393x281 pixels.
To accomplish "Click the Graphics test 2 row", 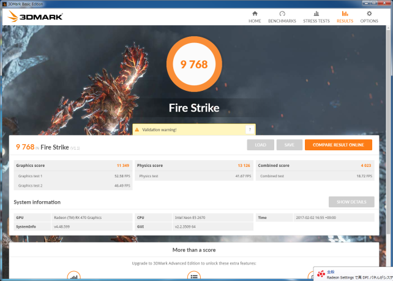I will tap(73, 185).
